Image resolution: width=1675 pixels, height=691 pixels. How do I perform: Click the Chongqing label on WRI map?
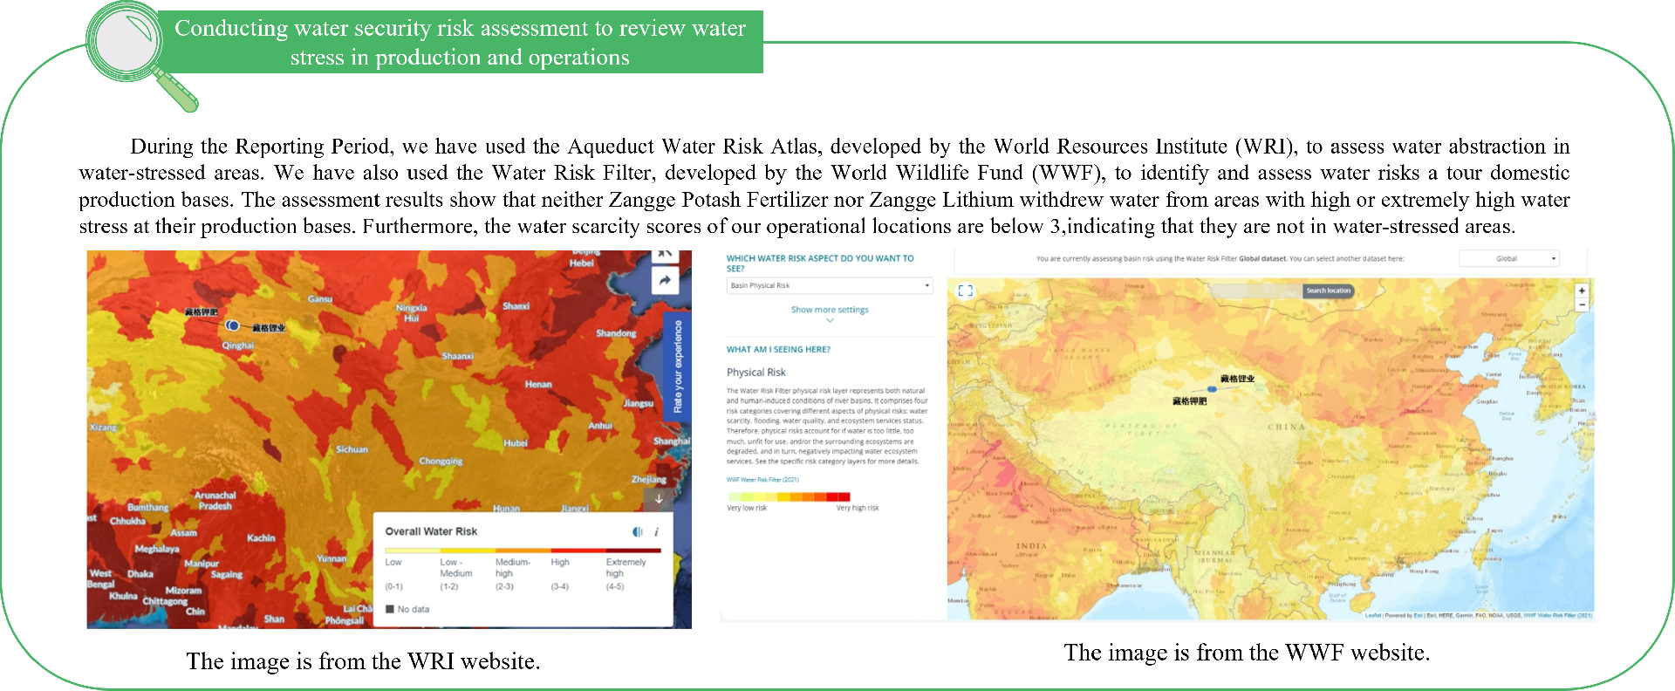coord(441,461)
